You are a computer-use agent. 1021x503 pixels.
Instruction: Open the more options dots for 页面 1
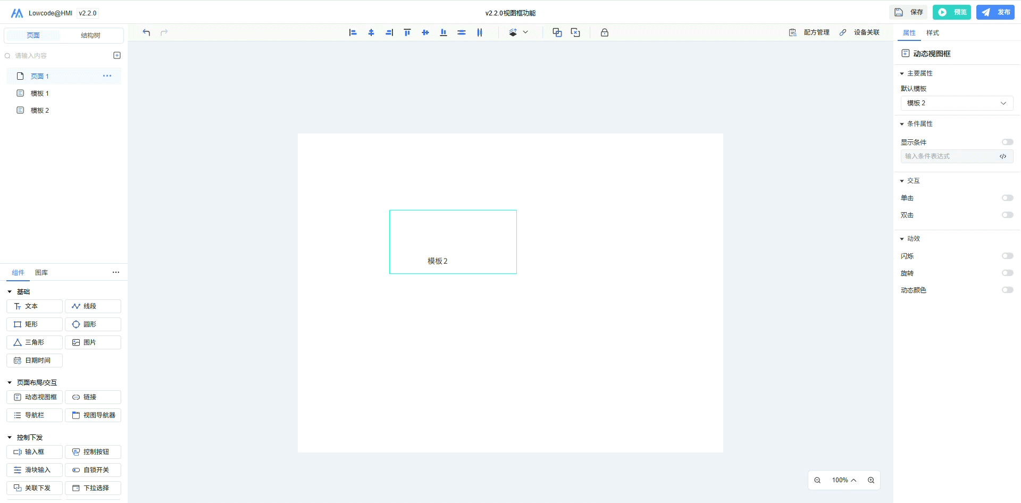coord(107,76)
